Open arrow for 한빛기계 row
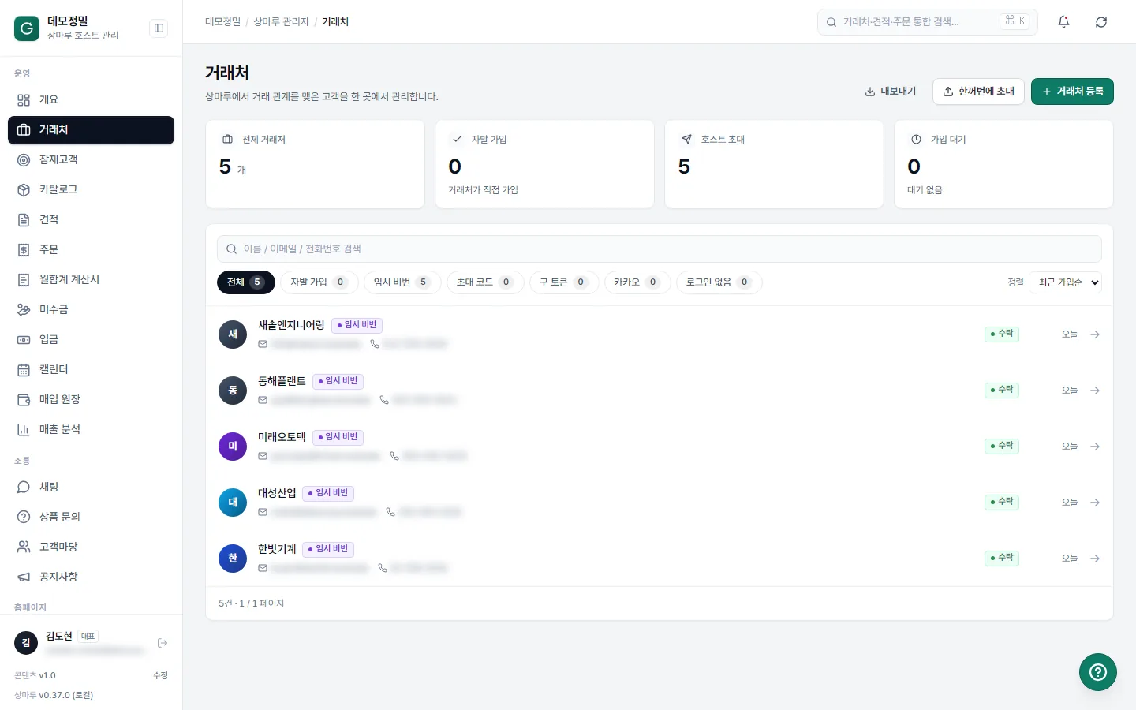This screenshot has height=710, width=1136. (1095, 559)
